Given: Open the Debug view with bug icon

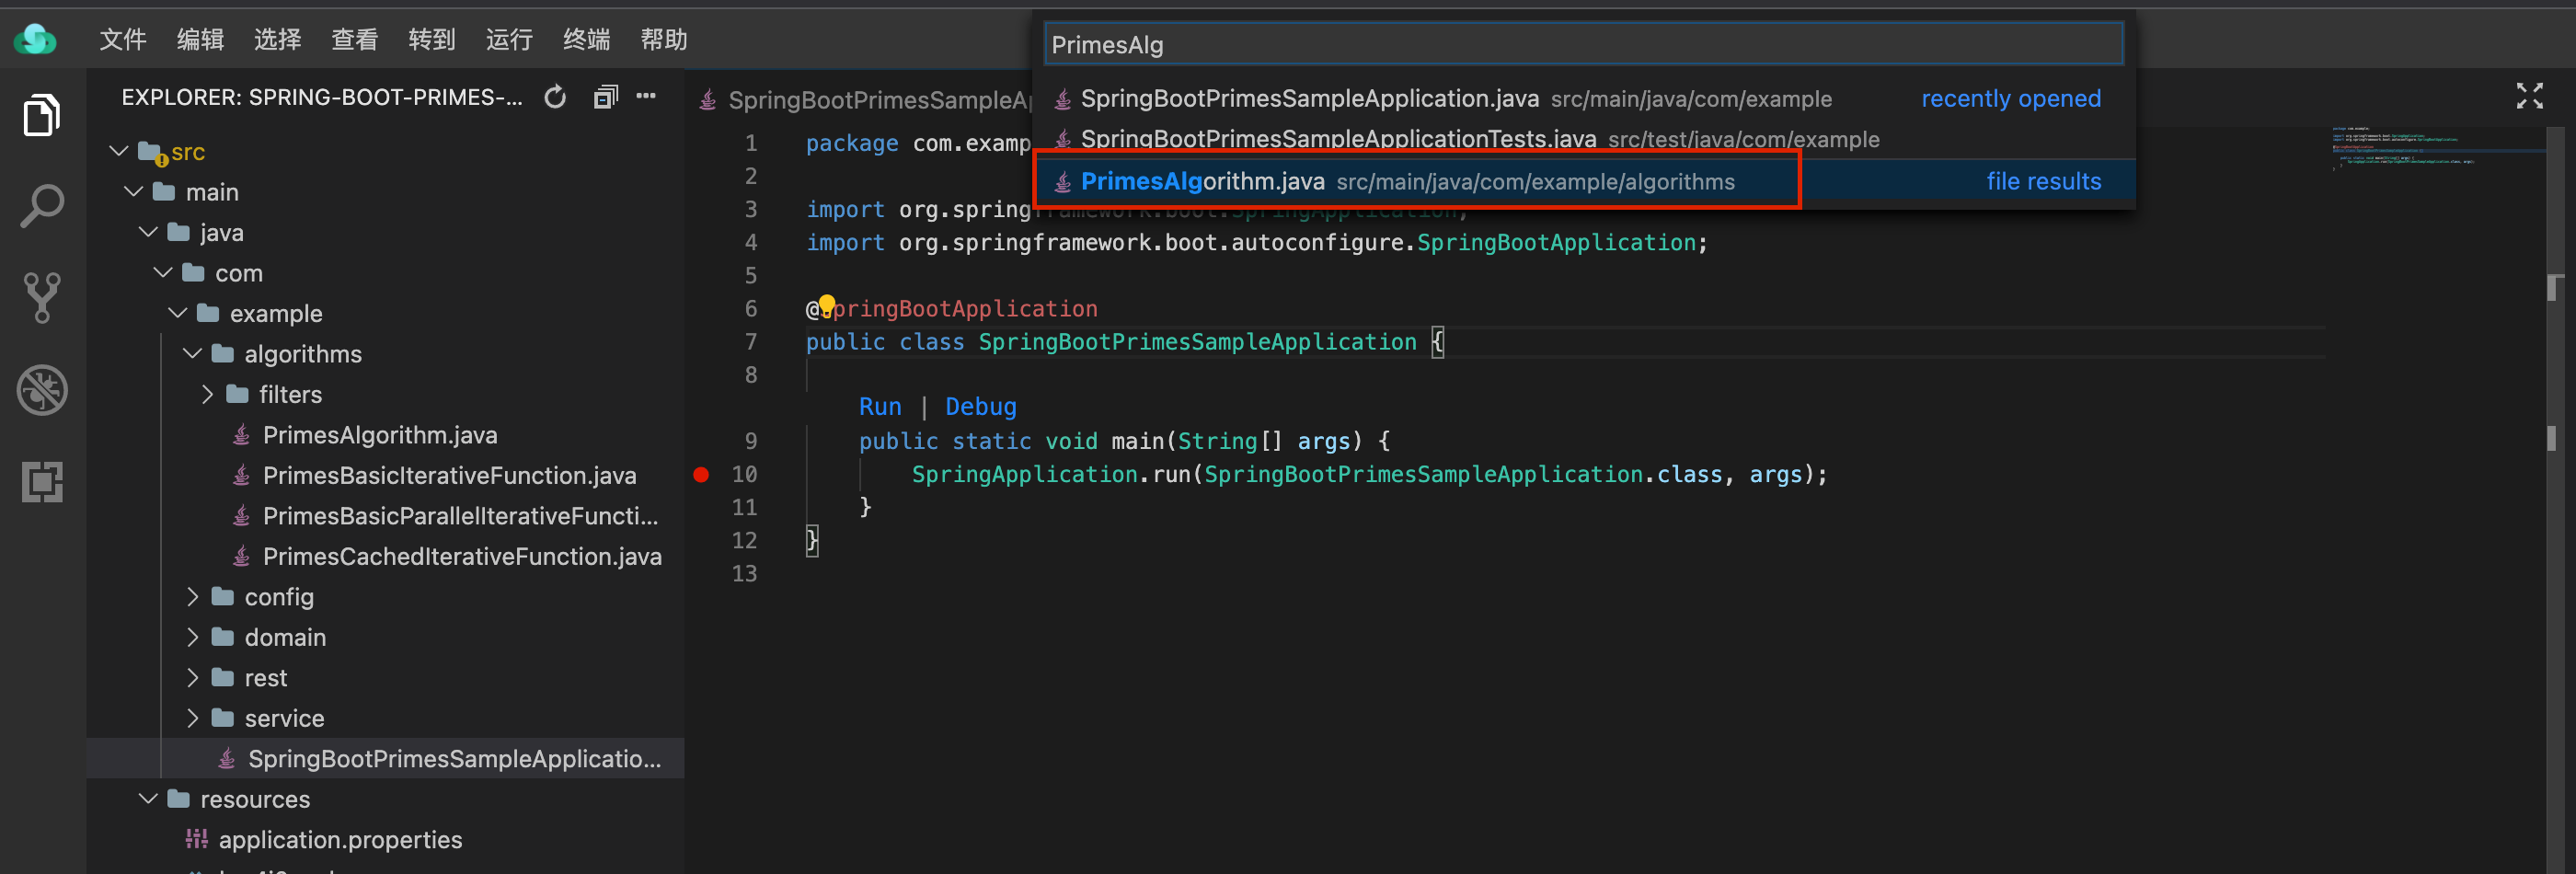Looking at the screenshot, I should 41,390.
